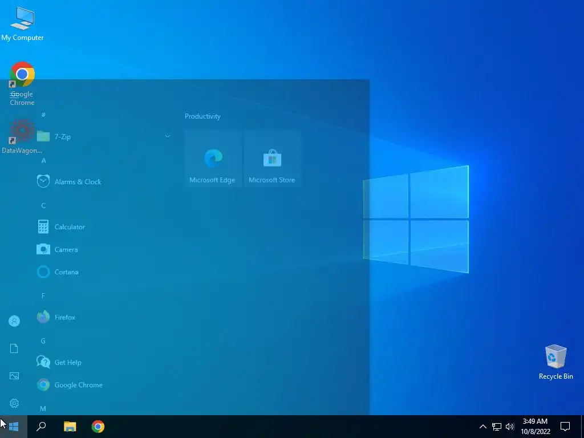Jump to letter index via # header
The image size is (584, 438).
click(x=43, y=115)
